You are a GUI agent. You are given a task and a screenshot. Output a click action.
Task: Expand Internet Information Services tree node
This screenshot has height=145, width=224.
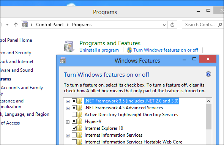pyautogui.click(x=68, y=136)
